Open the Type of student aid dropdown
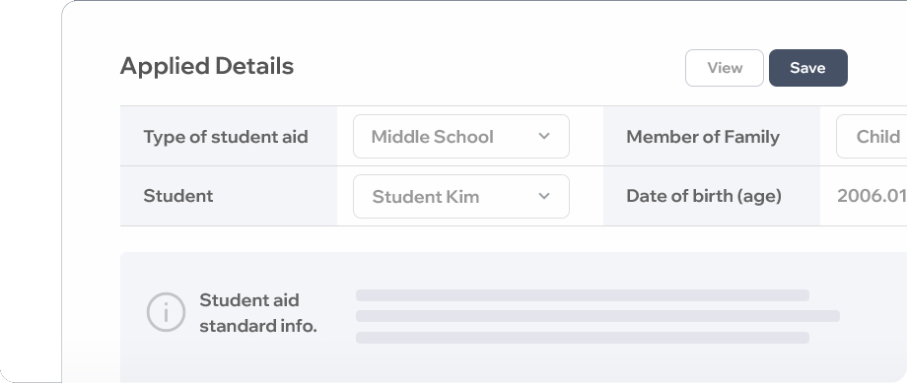907x383 pixels. pos(461,136)
